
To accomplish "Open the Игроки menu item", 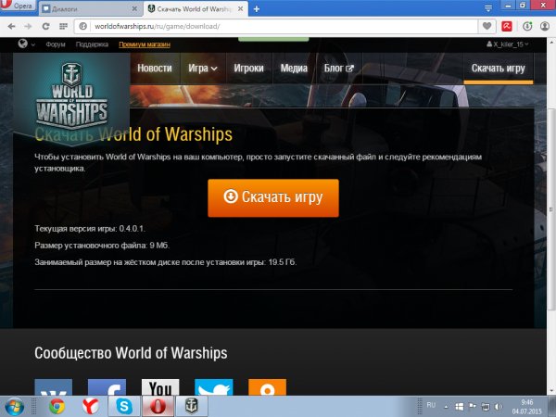I will tap(248, 68).
